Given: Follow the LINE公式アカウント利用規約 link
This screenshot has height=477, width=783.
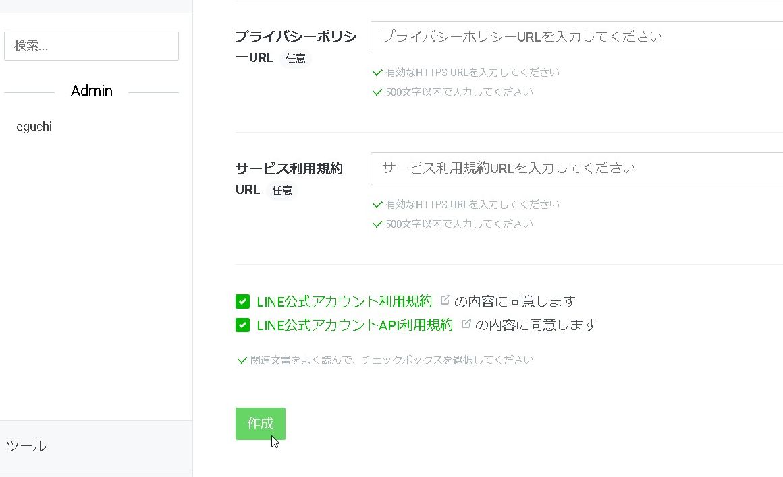Looking at the screenshot, I should (344, 301).
